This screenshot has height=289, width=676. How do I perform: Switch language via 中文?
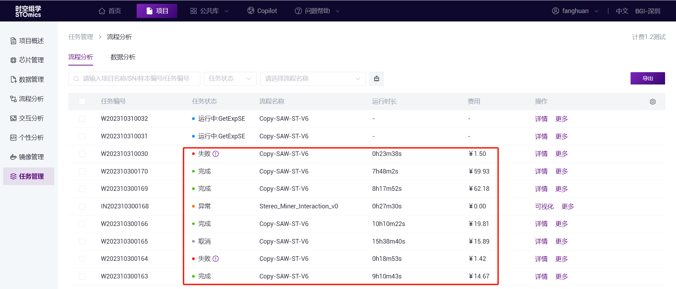click(x=622, y=11)
